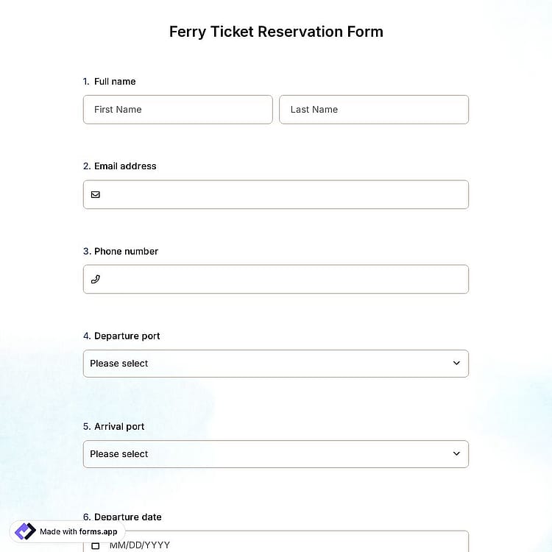The height and width of the screenshot is (552, 552).
Task: Click the phone handset icon
Action: point(96,279)
